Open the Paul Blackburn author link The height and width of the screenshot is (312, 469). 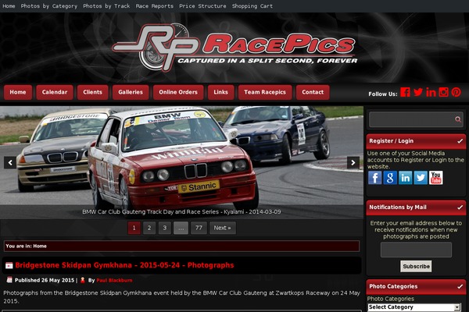(114, 280)
